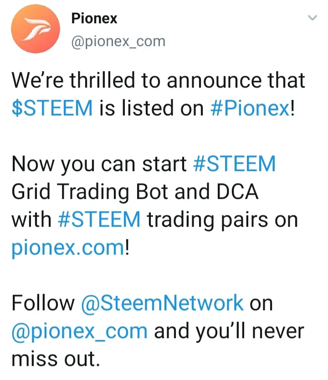Visit the pionex.com link
328x380 pixels.
pos(68,248)
